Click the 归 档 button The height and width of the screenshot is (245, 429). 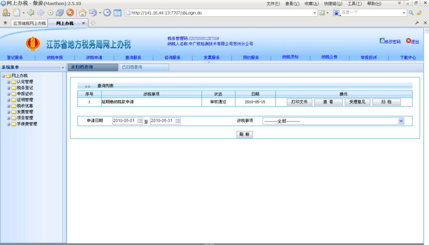pos(386,102)
